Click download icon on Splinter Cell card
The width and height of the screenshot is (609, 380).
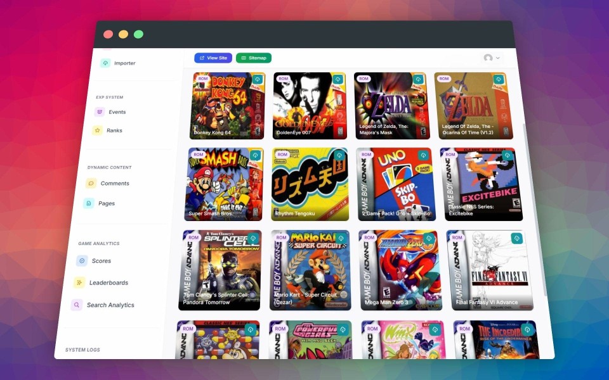point(253,237)
